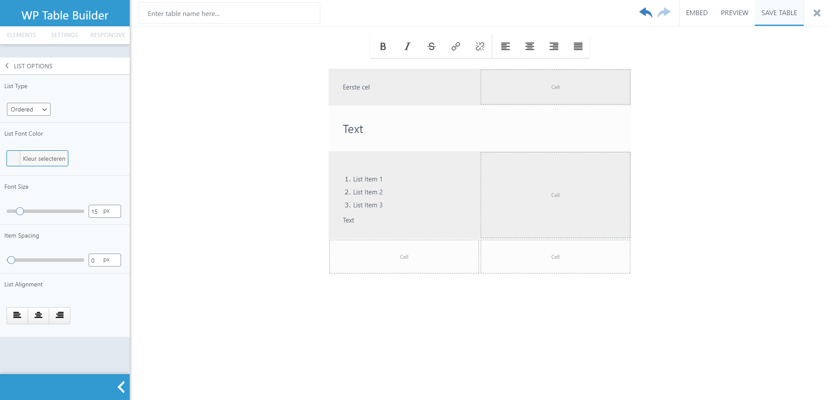Click the table name input field

[x=230, y=13]
